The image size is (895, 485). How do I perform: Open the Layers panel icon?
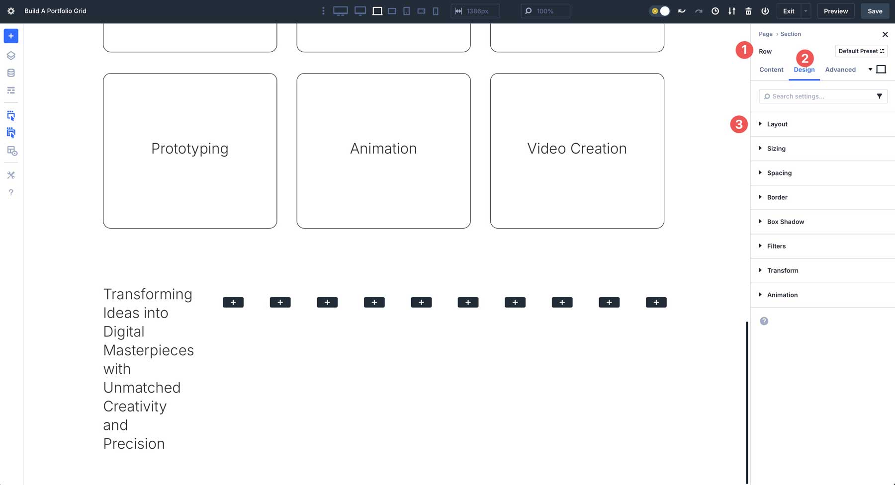(11, 55)
